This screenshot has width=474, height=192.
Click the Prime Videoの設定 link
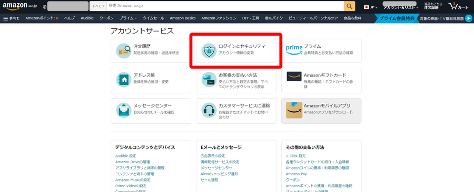131,186
